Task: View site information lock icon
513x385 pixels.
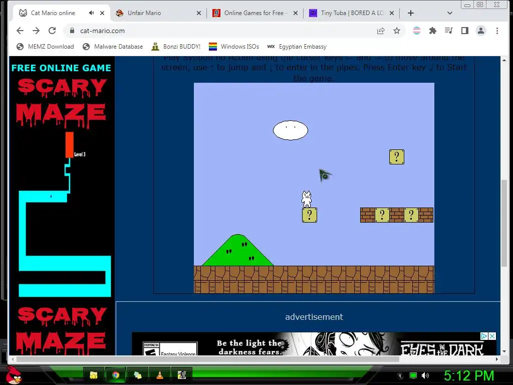Action: click(x=72, y=31)
